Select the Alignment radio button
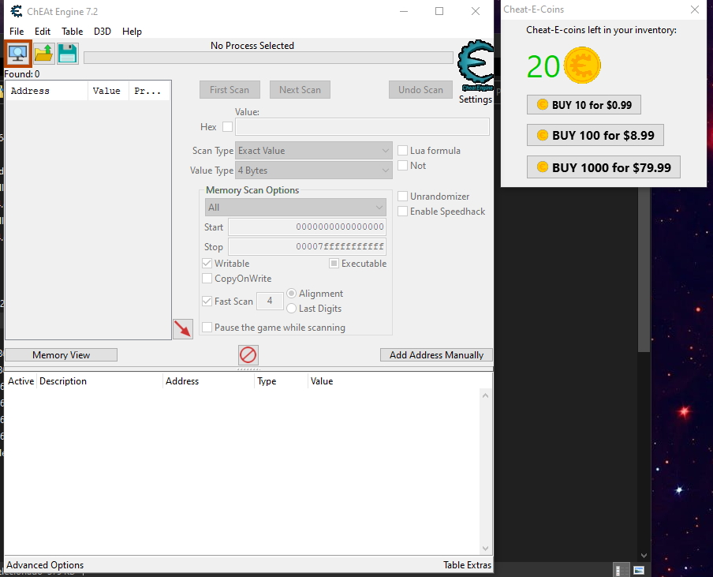 tap(292, 294)
